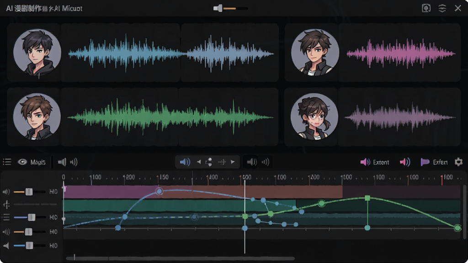Click the Mogis label in the toolbar
The image size is (468, 263).
(38, 162)
